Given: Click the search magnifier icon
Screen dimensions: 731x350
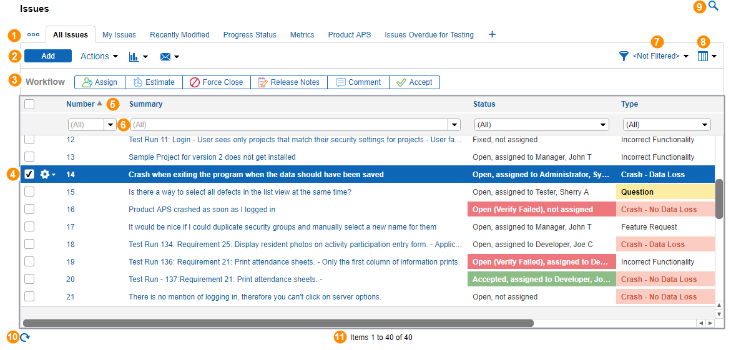Looking at the screenshot, I should coord(714,6).
